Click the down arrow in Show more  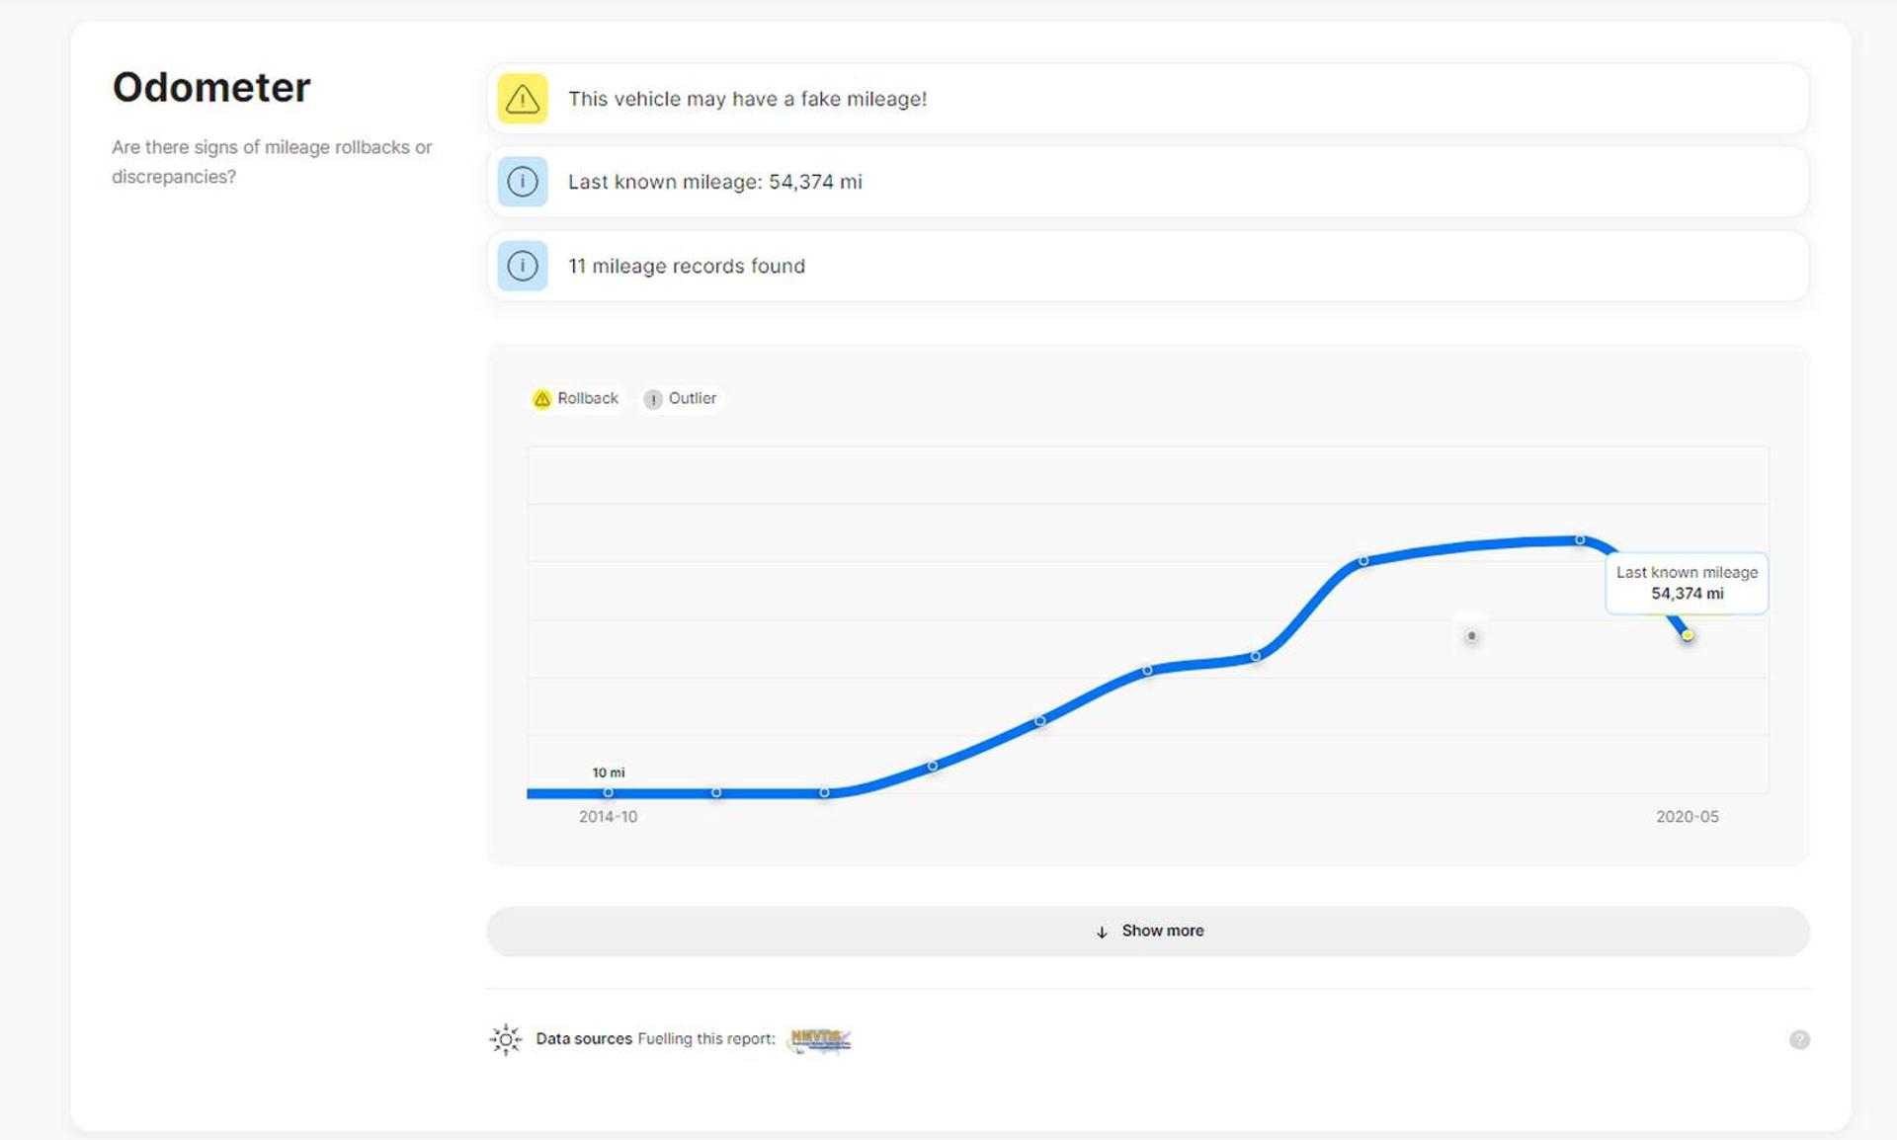[1102, 932]
